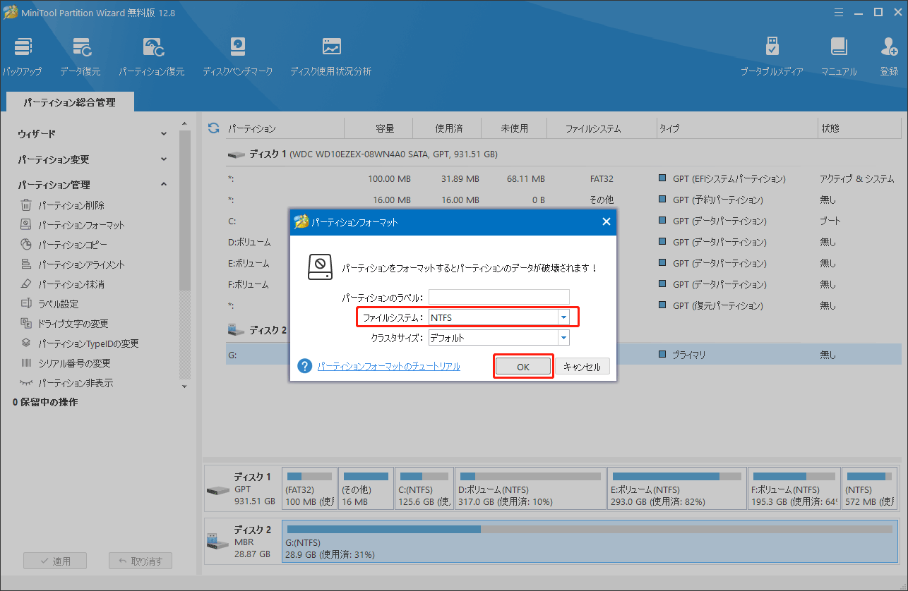The height and width of the screenshot is (591, 908).
Task: Select D:ボリューム(NTFS) block in disk map
Action: click(530, 488)
